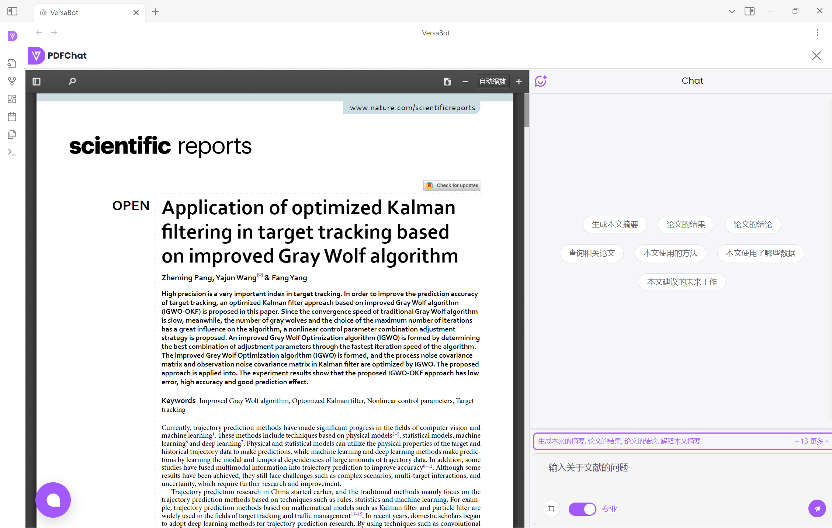Click the PDF vertical scrollbar thumb
Viewport: 832px width, 528px height.
(527, 111)
